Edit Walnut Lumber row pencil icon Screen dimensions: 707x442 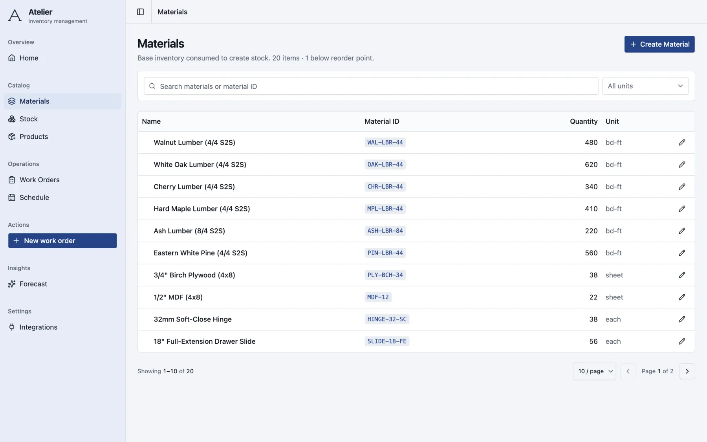click(682, 143)
